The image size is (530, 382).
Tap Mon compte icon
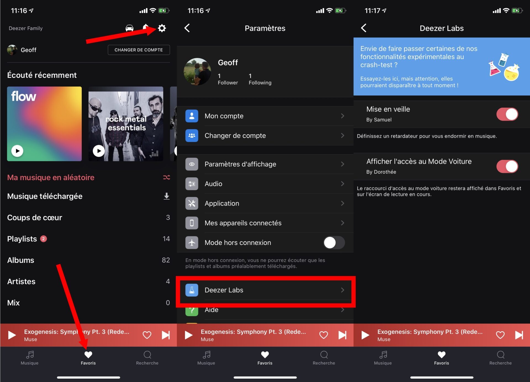click(192, 116)
